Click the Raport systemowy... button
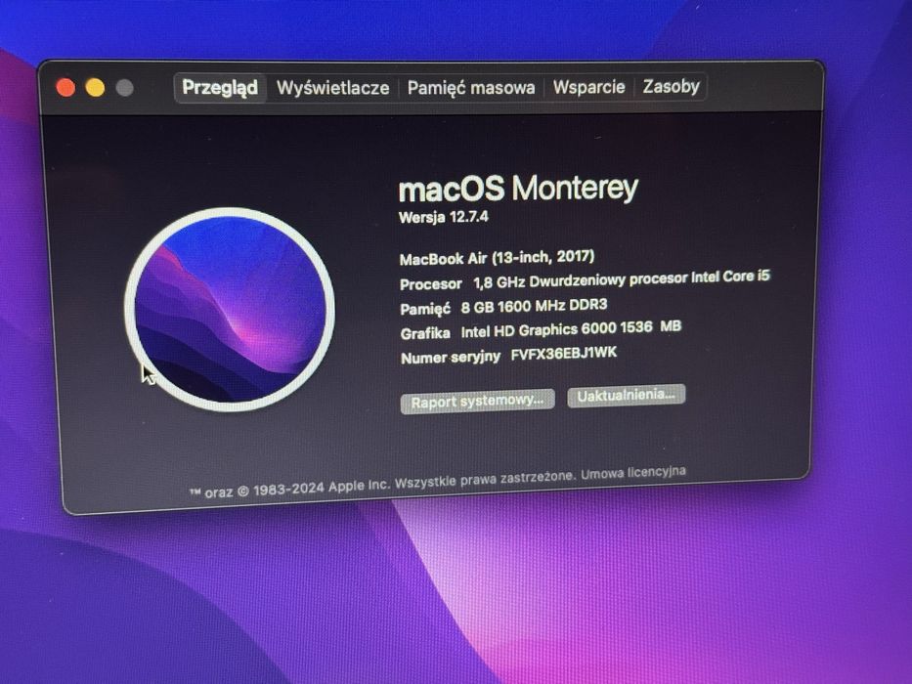The width and height of the screenshot is (912, 684). point(478,401)
